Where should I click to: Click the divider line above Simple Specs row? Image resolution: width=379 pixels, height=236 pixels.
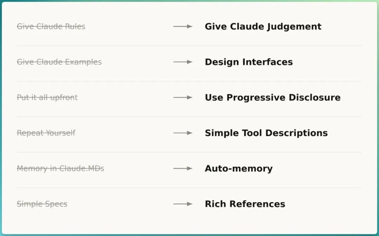[189, 188]
